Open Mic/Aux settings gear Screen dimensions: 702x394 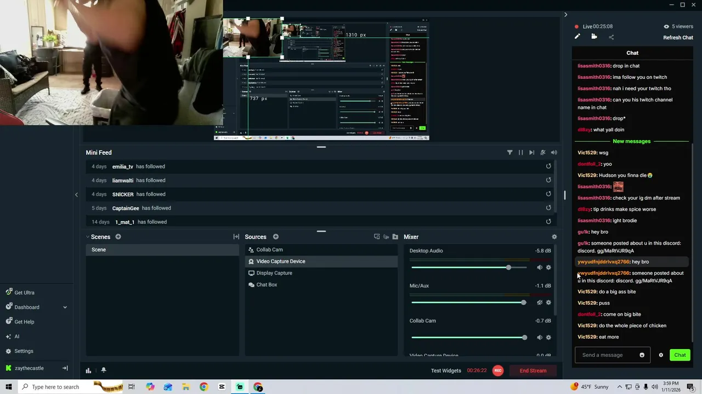pos(548,303)
